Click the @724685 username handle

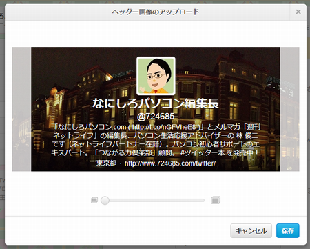pyautogui.click(x=156, y=117)
